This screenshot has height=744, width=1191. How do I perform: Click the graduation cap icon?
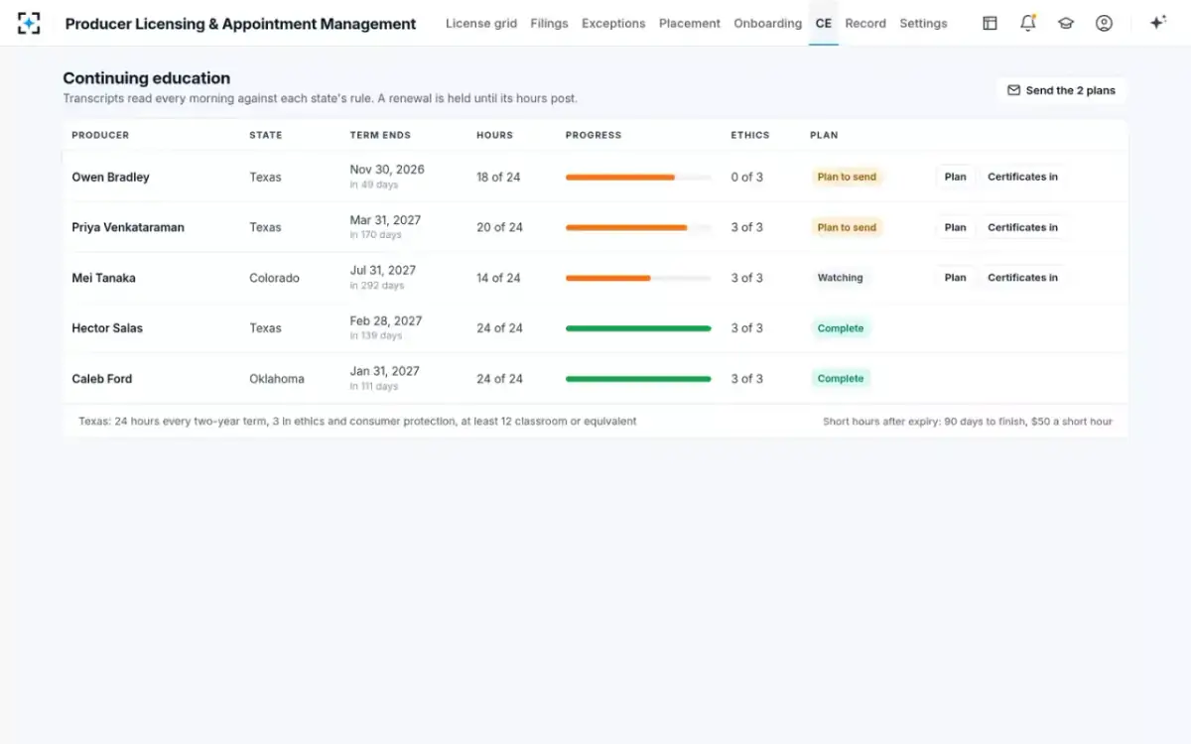pyautogui.click(x=1066, y=23)
